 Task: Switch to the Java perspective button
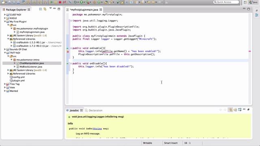(x=253, y=2)
